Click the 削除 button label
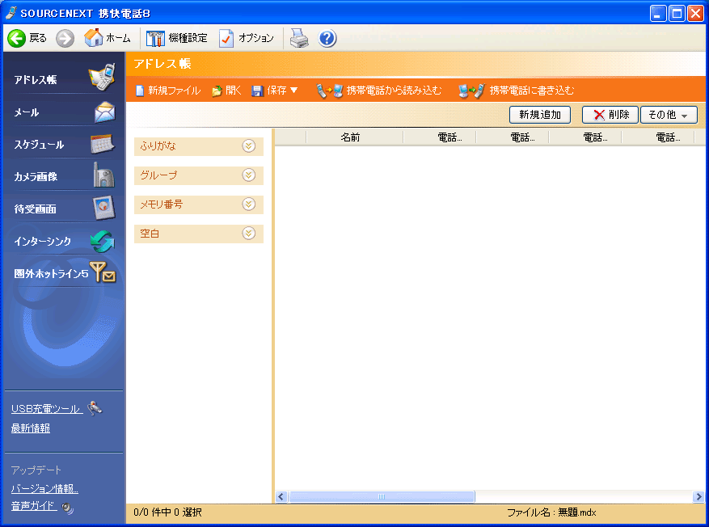This screenshot has width=709, height=527. coord(619,115)
